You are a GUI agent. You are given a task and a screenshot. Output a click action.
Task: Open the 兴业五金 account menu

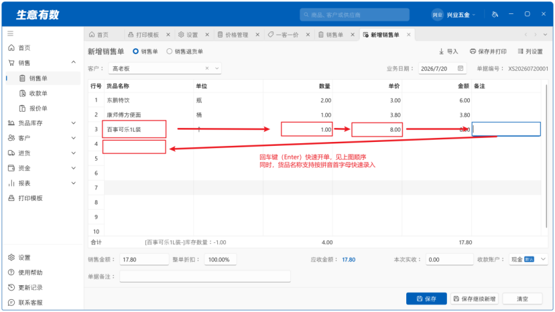click(x=453, y=15)
